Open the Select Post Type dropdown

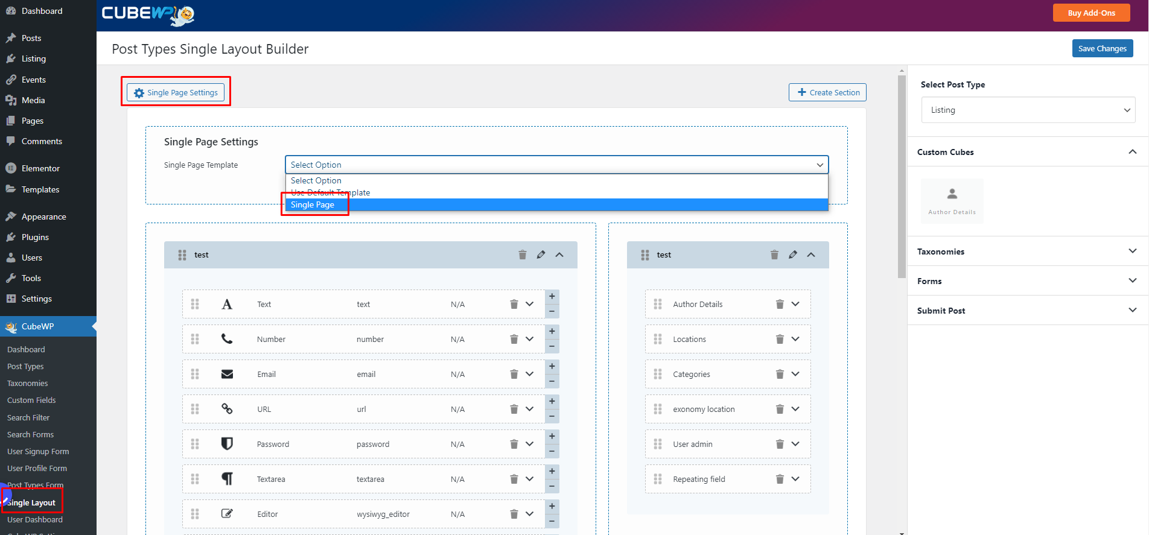coord(1028,110)
